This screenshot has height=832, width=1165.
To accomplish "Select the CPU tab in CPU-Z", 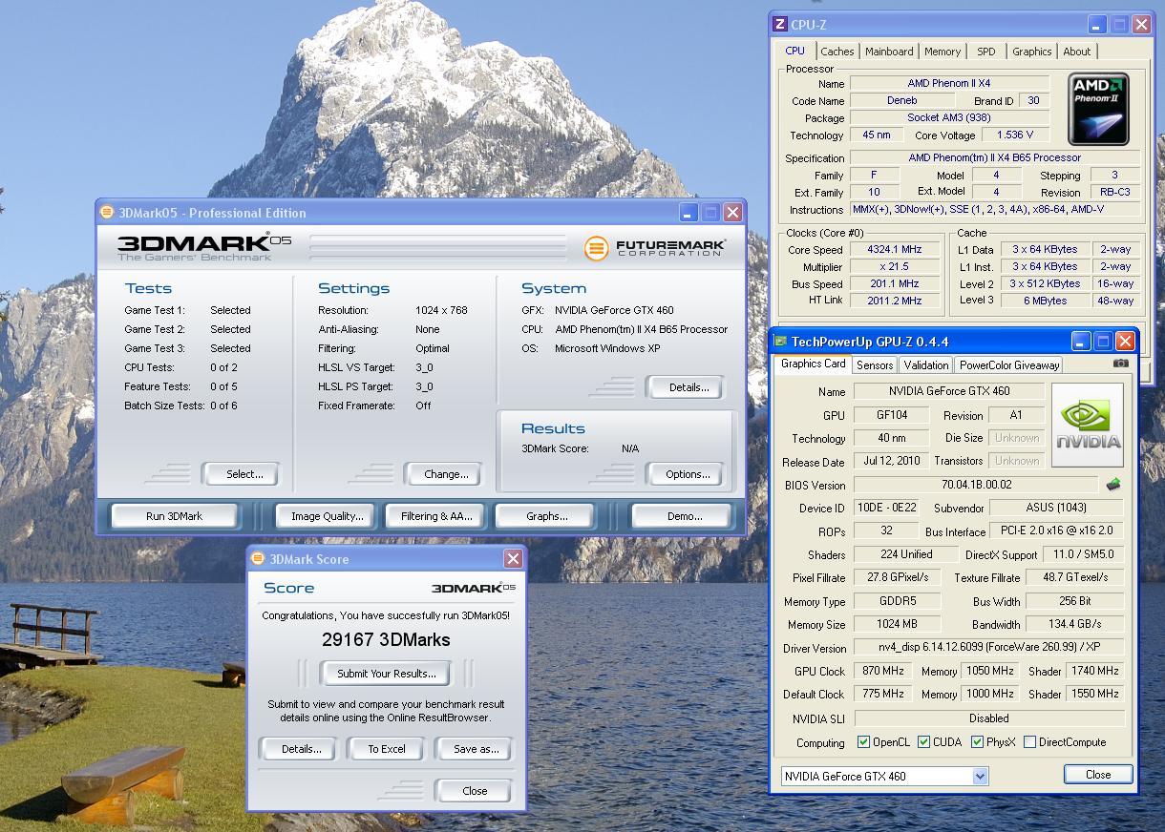I will pos(795,51).
